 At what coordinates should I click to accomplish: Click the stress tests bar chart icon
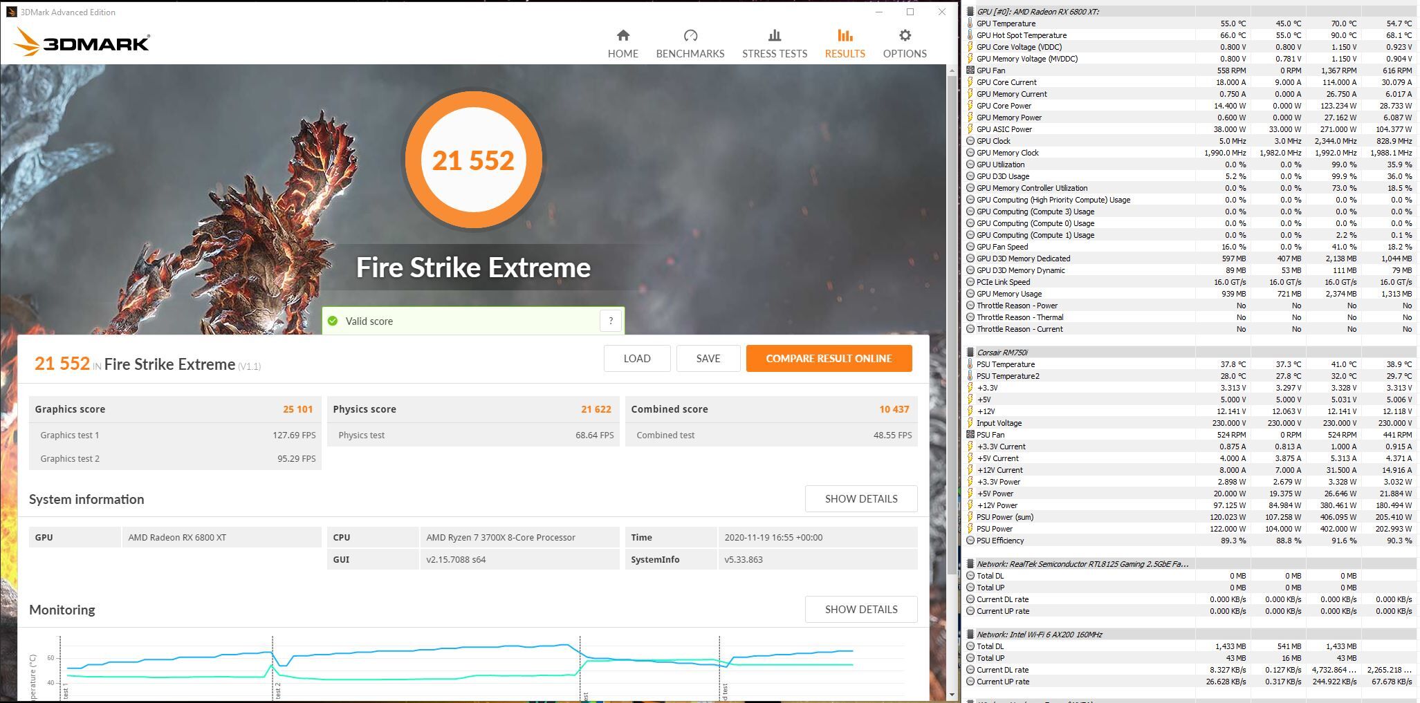(x=775, y=35)
